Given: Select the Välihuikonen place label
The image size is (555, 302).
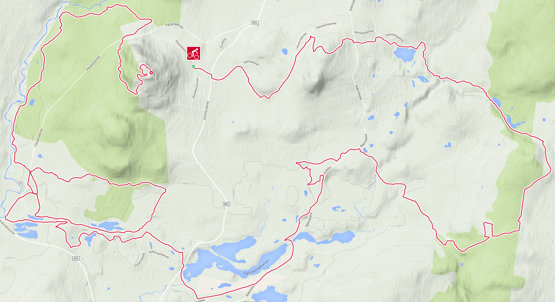Looking at the screenshot, I should pyautogui.click(x=251, y=63).
